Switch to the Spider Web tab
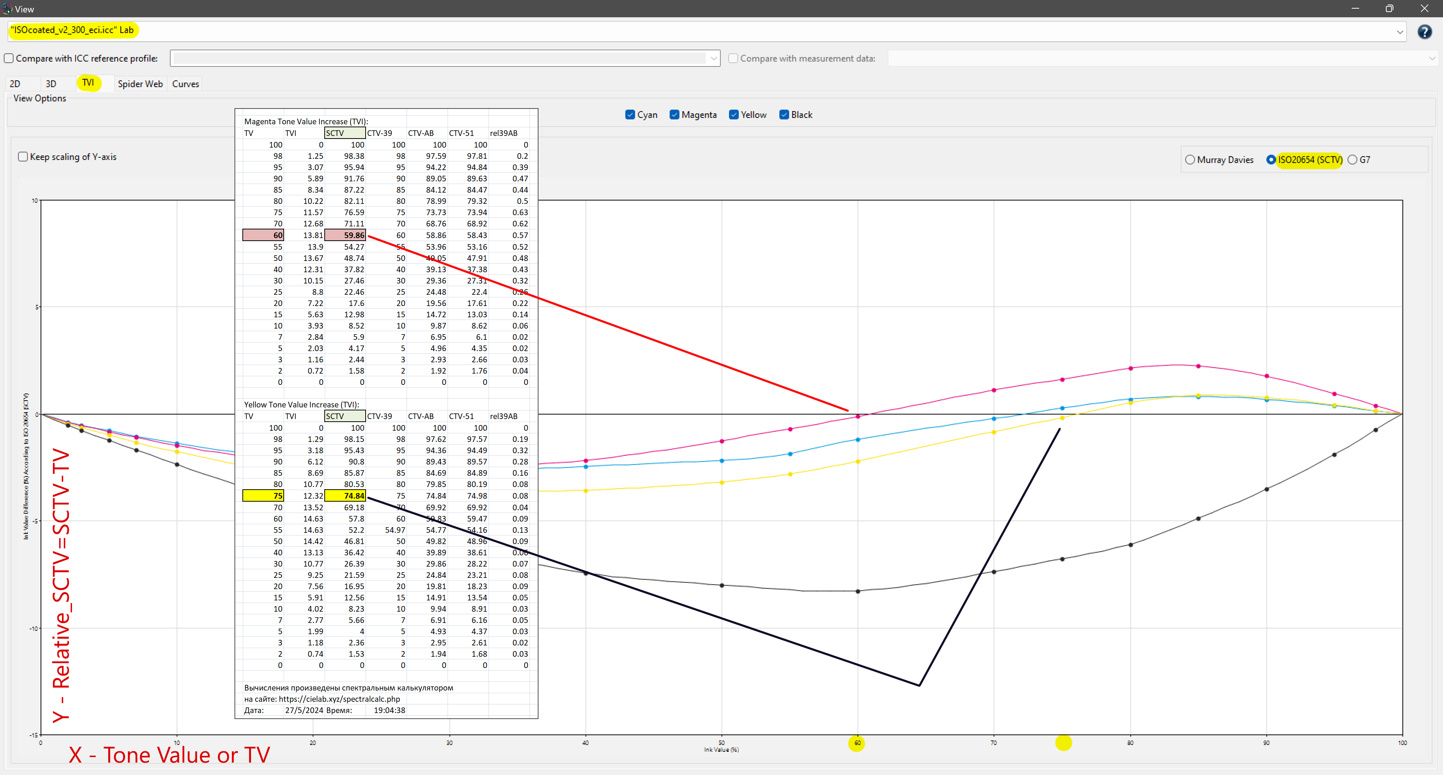The width and height of the screenshot is (1443, 775). pyautogui.click(x=140, y=84)
